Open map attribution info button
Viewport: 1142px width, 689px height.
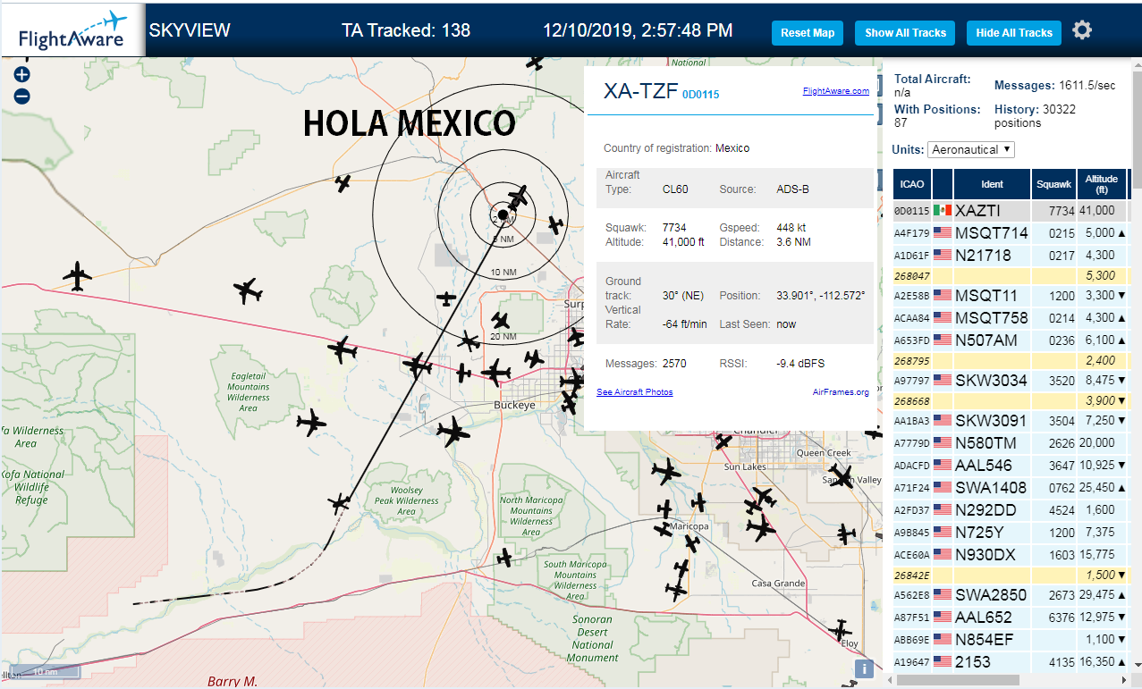coord(864,668)
